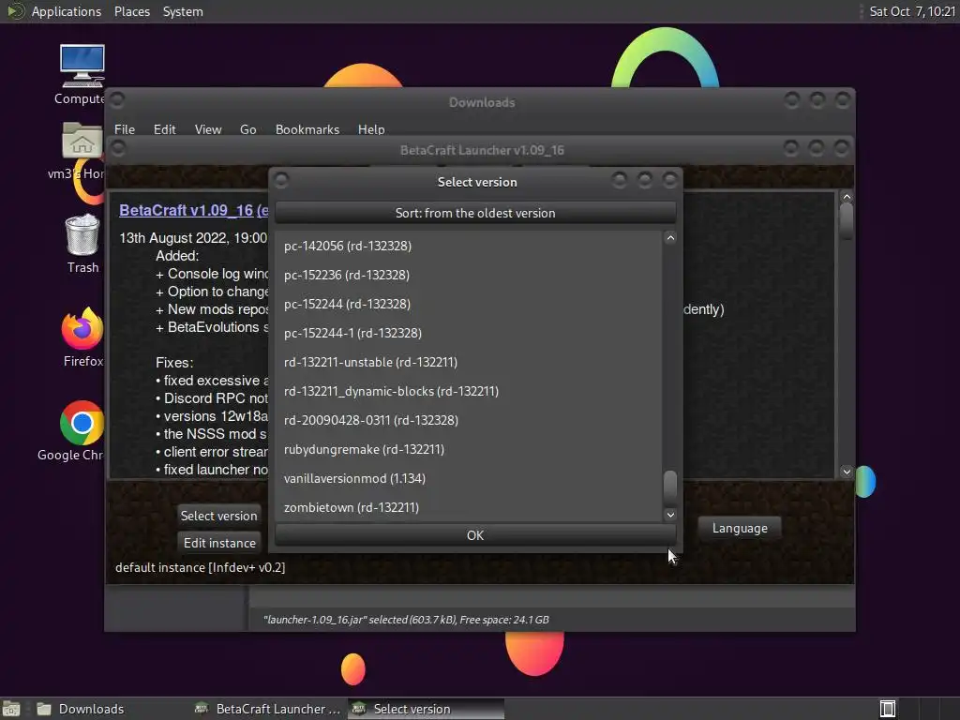The width and height of the screenshot is (960, 720).
Task: Open the vm3's Home folder icon
Action: [82, 151]
